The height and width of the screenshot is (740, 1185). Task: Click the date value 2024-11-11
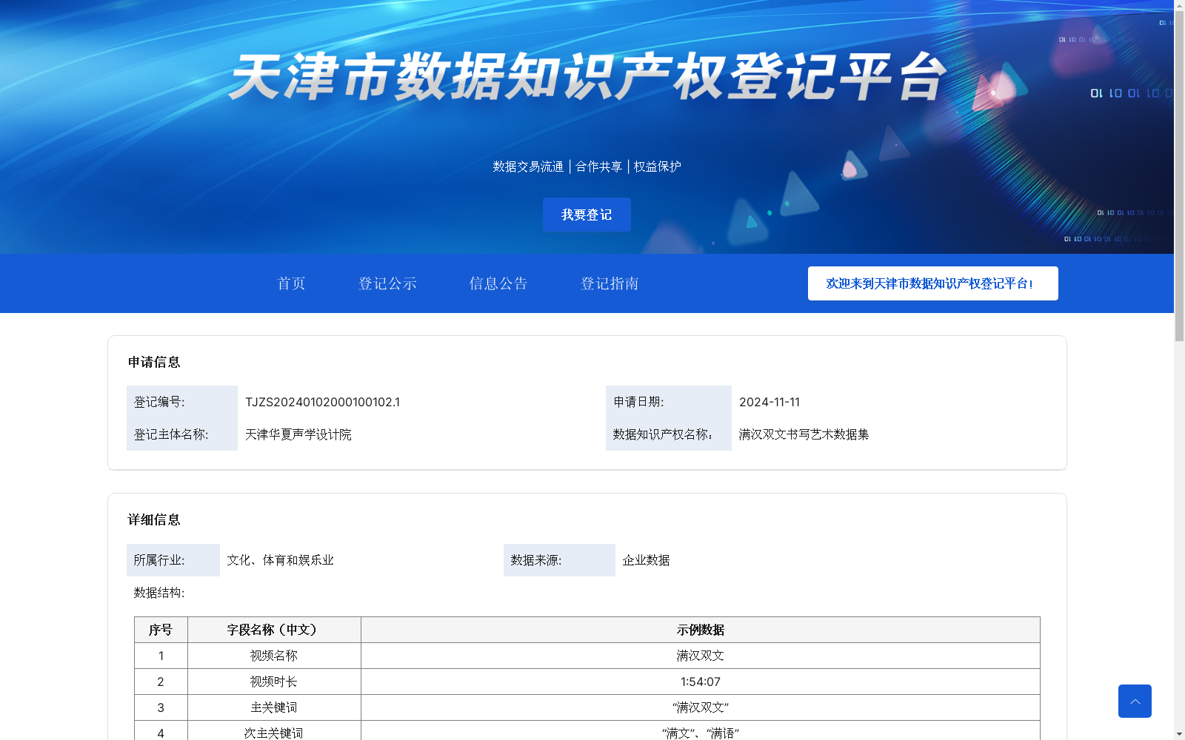770,402
